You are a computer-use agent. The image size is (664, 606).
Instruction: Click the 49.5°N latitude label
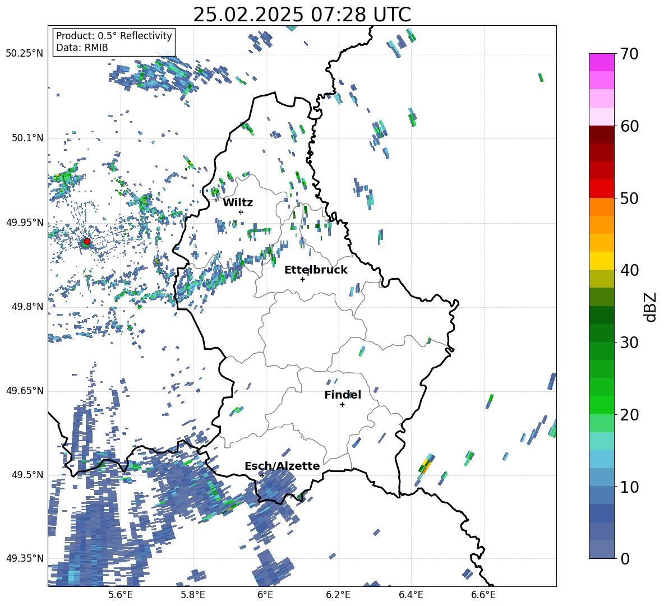point(27,475)
